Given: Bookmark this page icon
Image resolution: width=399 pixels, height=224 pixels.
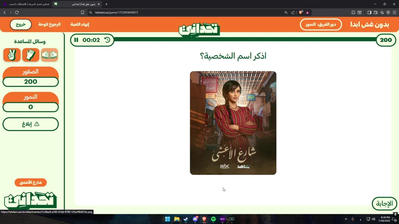Looking at the screenshot, I should [82, 12].
